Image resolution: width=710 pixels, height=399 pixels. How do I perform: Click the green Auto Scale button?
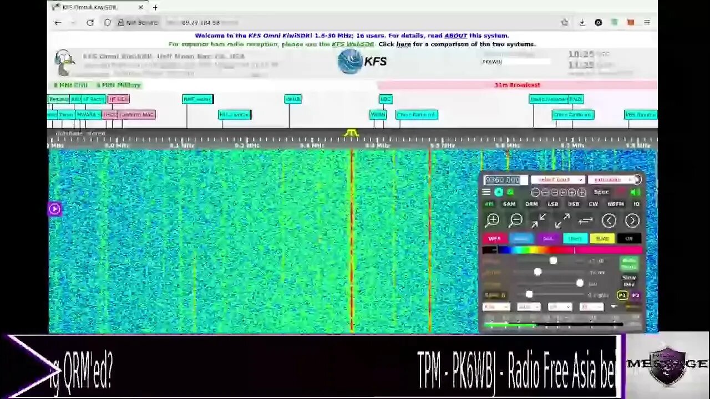(629, 263)
